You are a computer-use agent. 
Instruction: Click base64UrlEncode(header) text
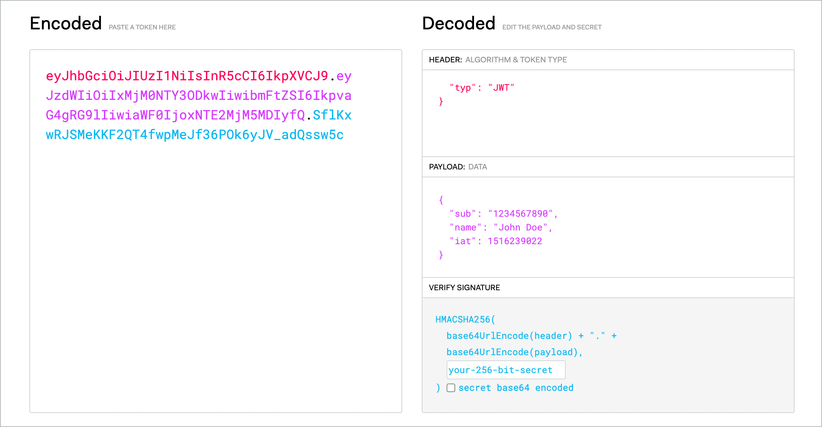tap(509, 336)
